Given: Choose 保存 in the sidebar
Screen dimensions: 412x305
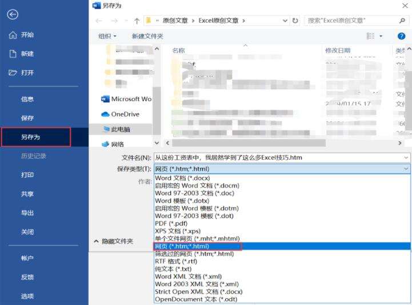Looking at the screenshot, I should pyautogui.click(x=27, y=118).
